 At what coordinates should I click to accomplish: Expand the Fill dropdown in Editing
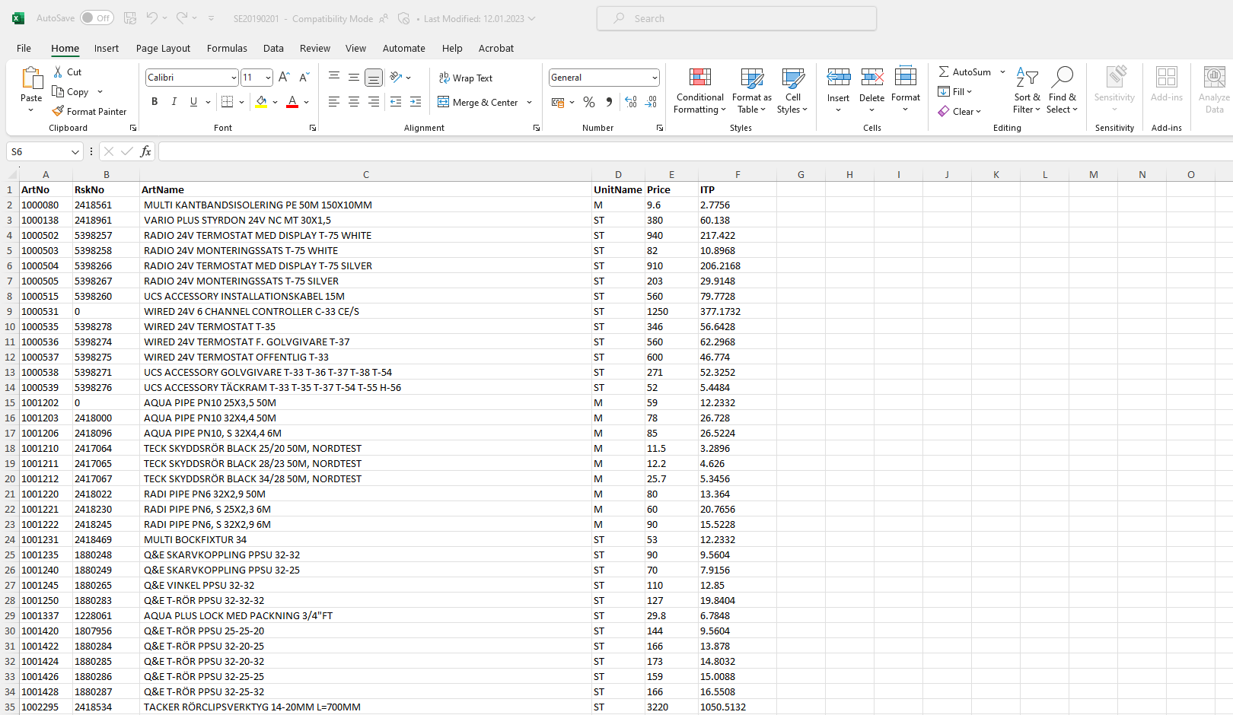point(969,91)
